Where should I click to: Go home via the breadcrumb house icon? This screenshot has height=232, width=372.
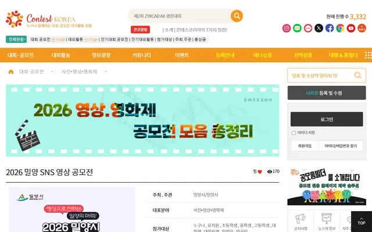(x=11, y=72)
